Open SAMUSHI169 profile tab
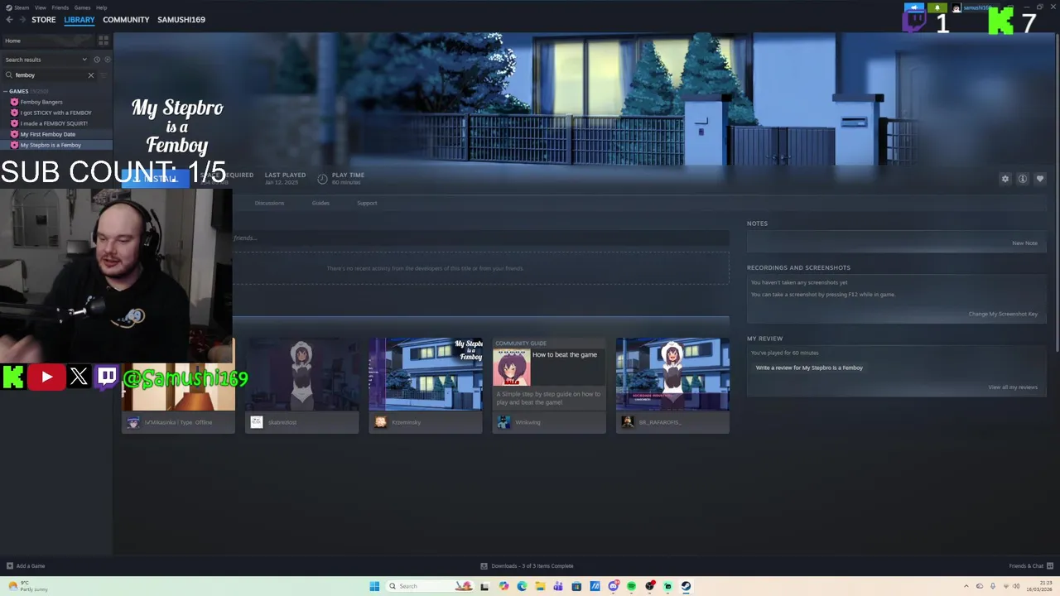The height and width of the screenshot is (596, 1060). click(x=181, y=20)
